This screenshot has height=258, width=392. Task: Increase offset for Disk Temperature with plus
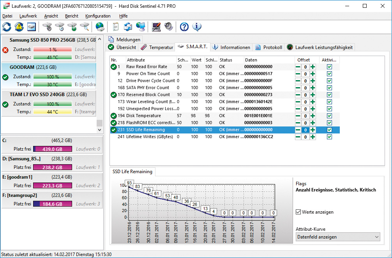(313, 116)
